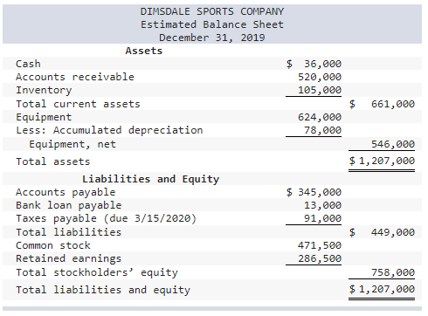Viewport: 428px width, 316px height.
Task: Click the Cash row label
Action: pyautogui.click(x=28, y=64)
